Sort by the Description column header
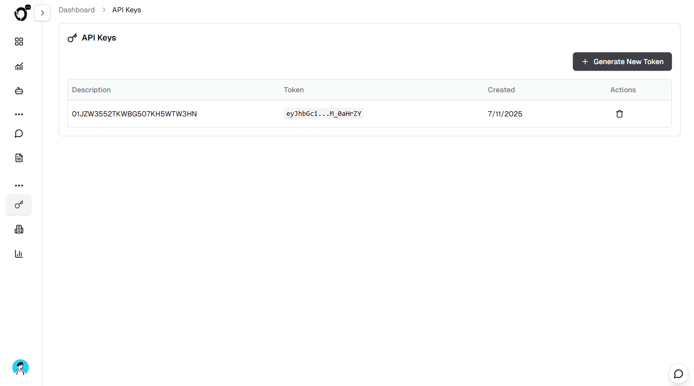Viewport: 694px width, 386px height. pyautogui.click(x=91, y=90)
